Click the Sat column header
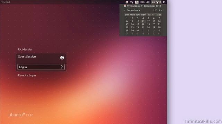The width and height of the screenshot is (222, 124). coord(159,14)
